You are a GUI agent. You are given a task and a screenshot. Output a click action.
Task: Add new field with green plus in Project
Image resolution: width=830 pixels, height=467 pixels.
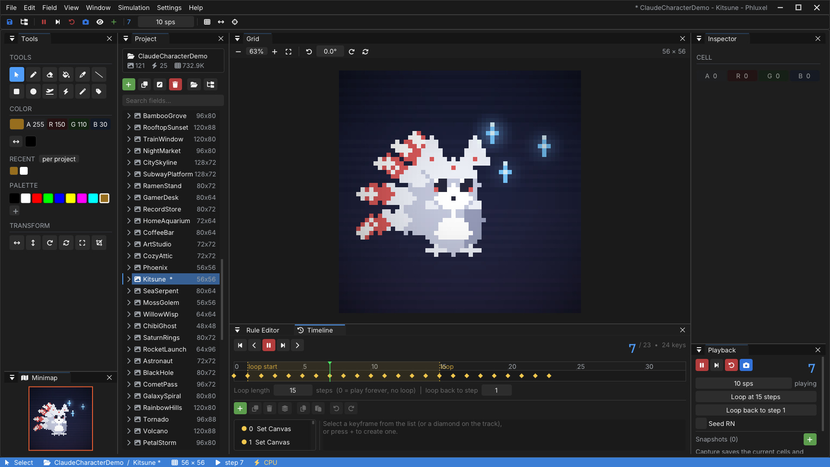click(128, 84)
